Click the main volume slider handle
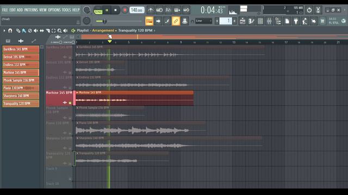 click(x=104, y=21)
